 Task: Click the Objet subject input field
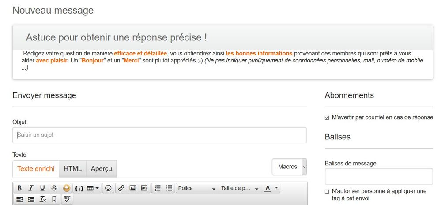pyautogui.click(x=159, y=135)
